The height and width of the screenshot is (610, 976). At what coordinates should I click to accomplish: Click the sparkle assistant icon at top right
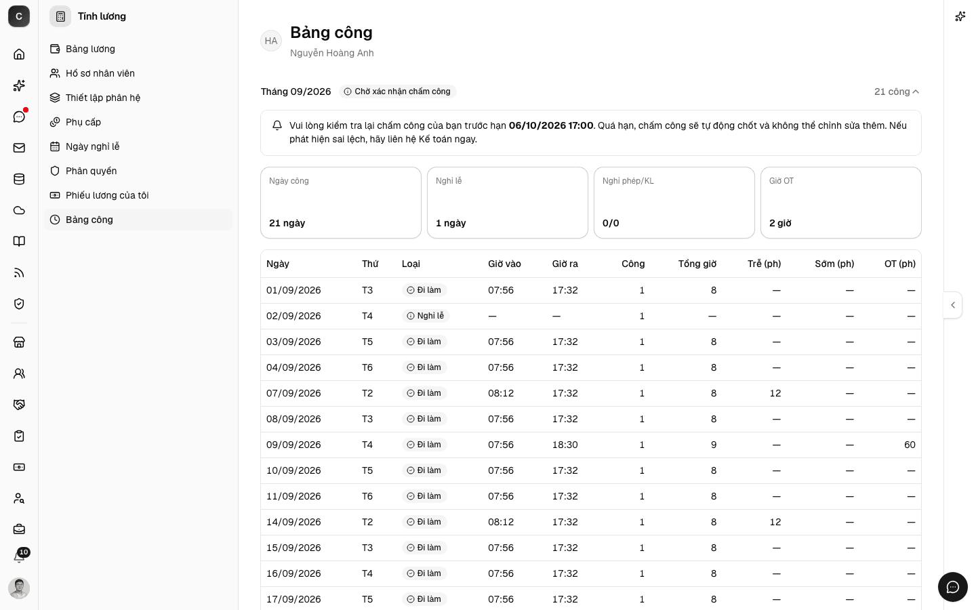click(960, 16)
